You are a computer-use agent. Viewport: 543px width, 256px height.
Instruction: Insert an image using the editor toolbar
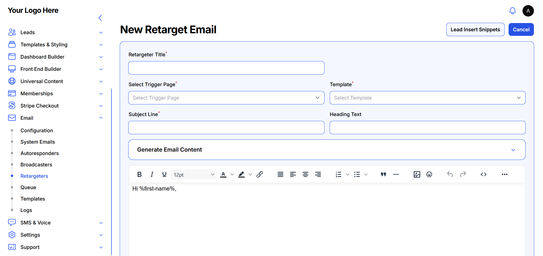coord(417,174)
